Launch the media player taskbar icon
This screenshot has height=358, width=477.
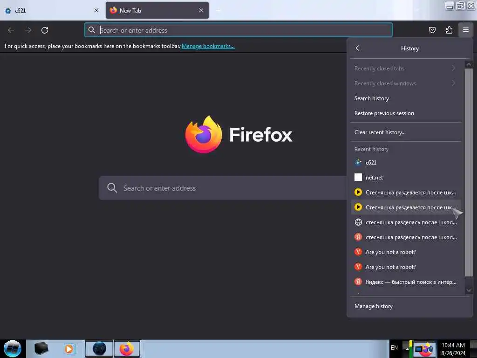(x=69, y=349)
